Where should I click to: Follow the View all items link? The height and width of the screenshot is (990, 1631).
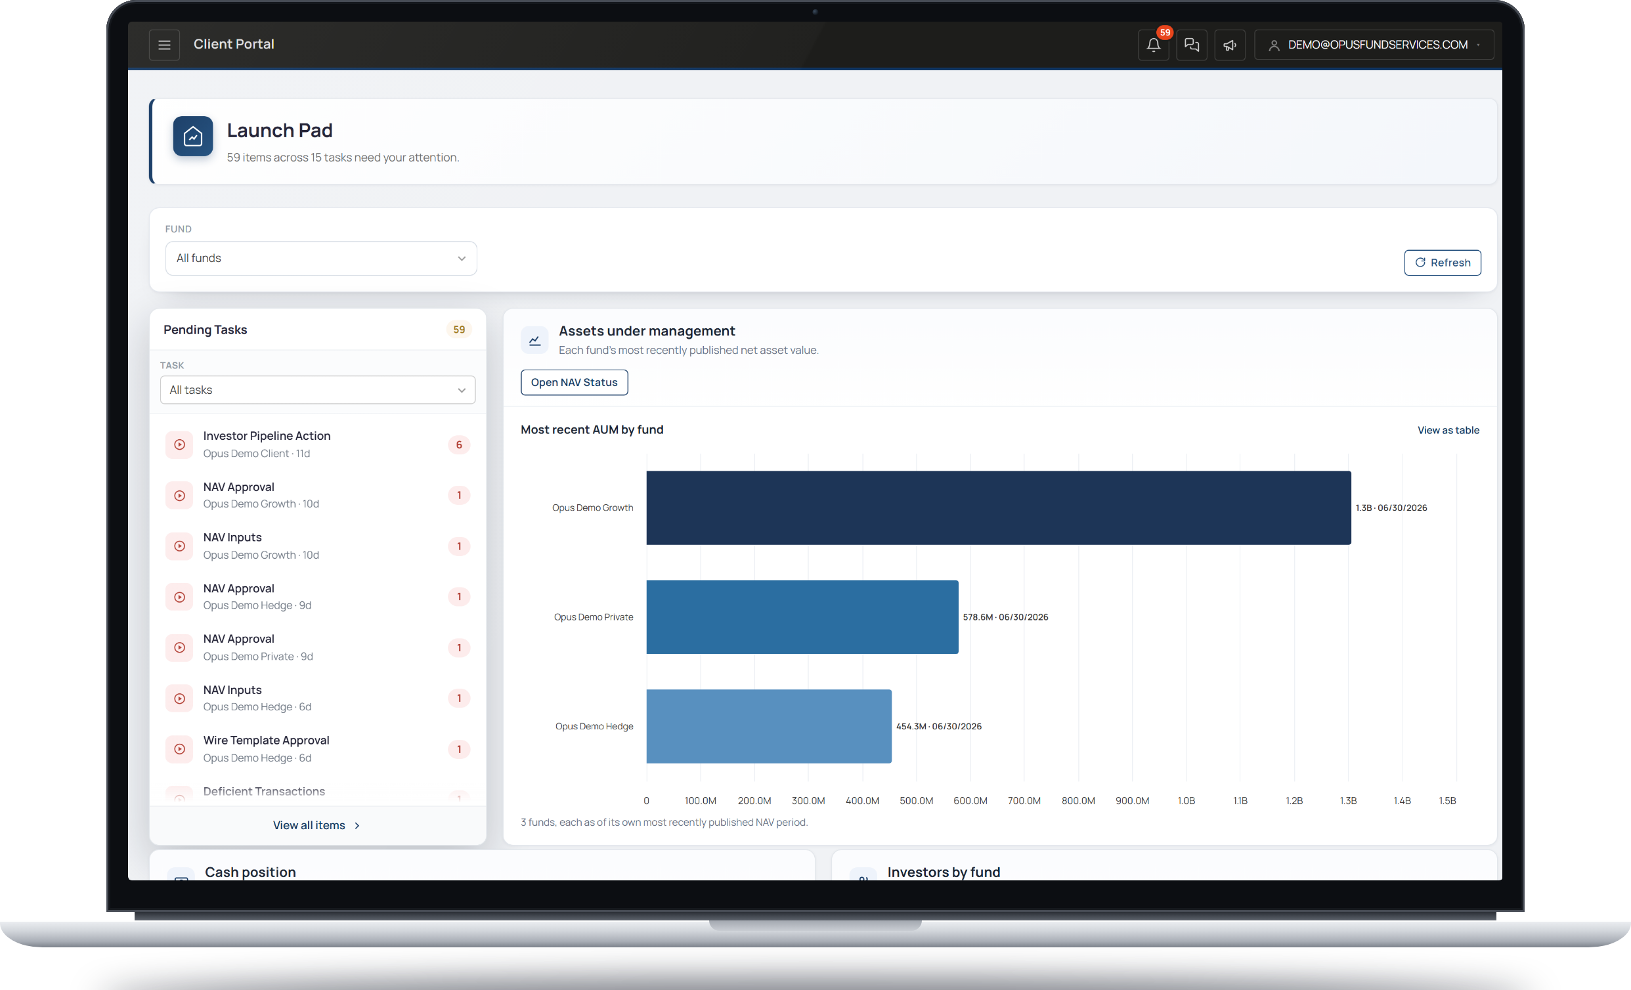pos(316,825)
